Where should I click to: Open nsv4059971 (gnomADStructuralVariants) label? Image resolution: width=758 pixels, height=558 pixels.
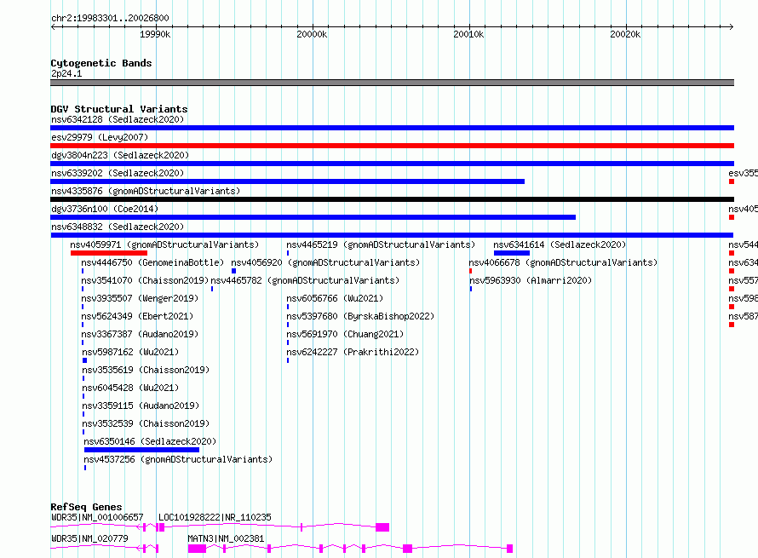pos(164,244)
